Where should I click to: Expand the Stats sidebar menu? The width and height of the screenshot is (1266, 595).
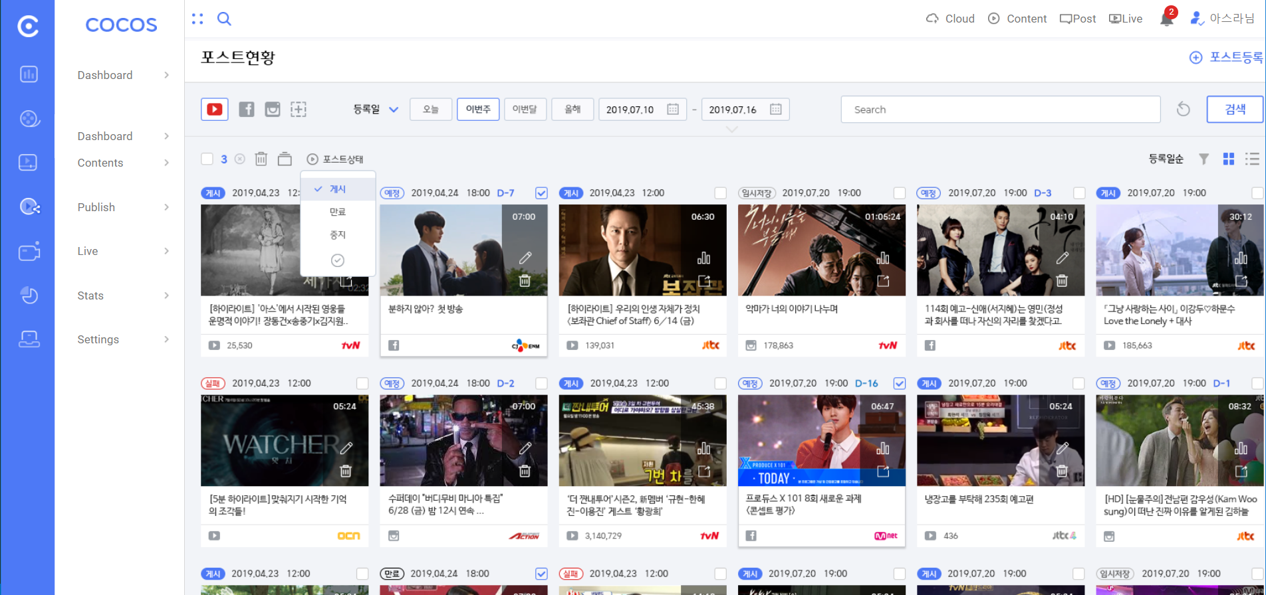[123, 296]
